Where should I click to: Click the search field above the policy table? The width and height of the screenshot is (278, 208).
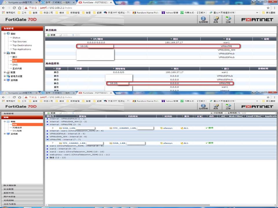pos(259,113)
